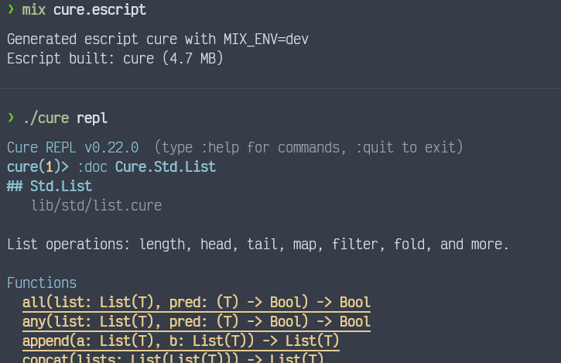Image resolution: width=561 pixels, height=363 pixels.
Task: Click the green prompt arrow before mix
Action: pyautogui.click(x=11, y=9)
